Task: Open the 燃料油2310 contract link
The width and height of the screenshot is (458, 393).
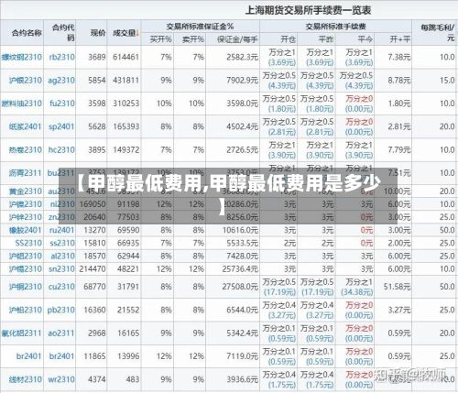Action: (x=22, y=104)
